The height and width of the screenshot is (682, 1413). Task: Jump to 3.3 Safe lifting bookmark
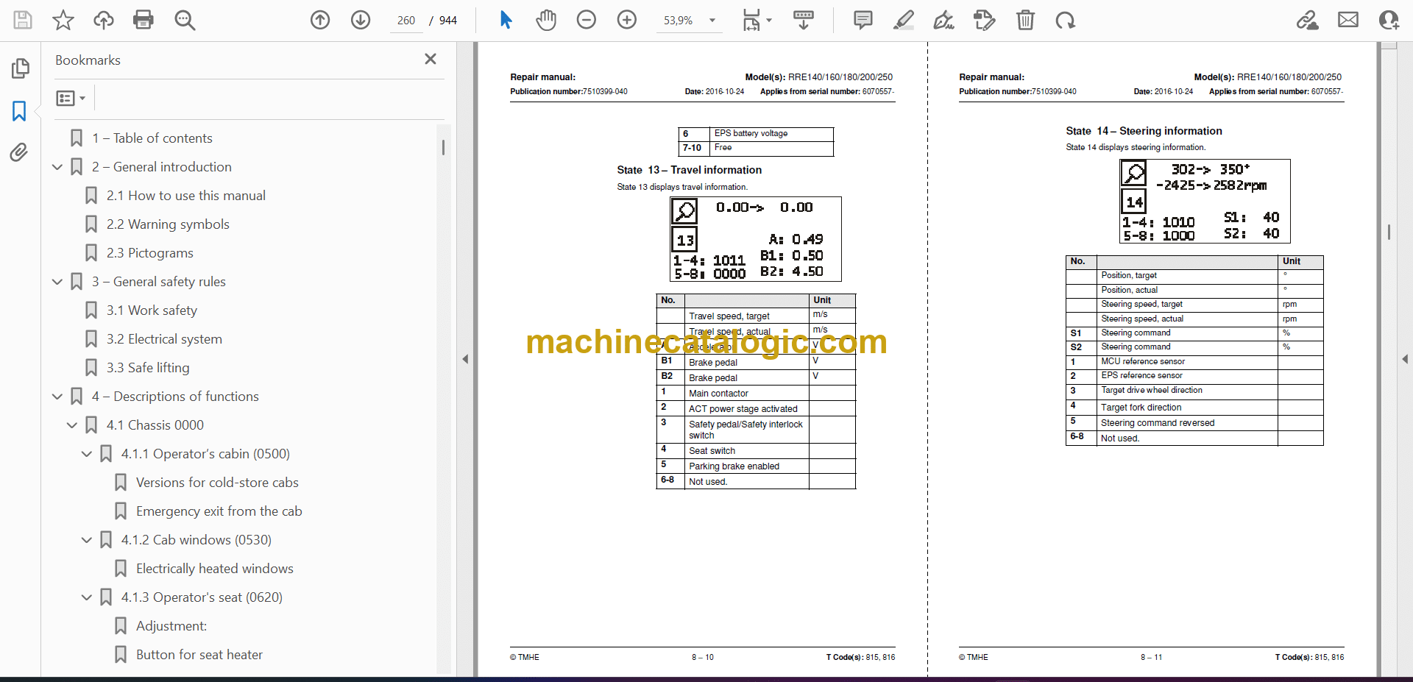pyautogui.click(x=148, y=368)
